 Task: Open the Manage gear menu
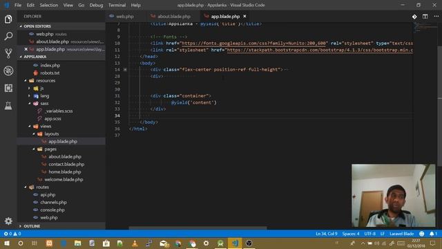click(x=8, y=221)
